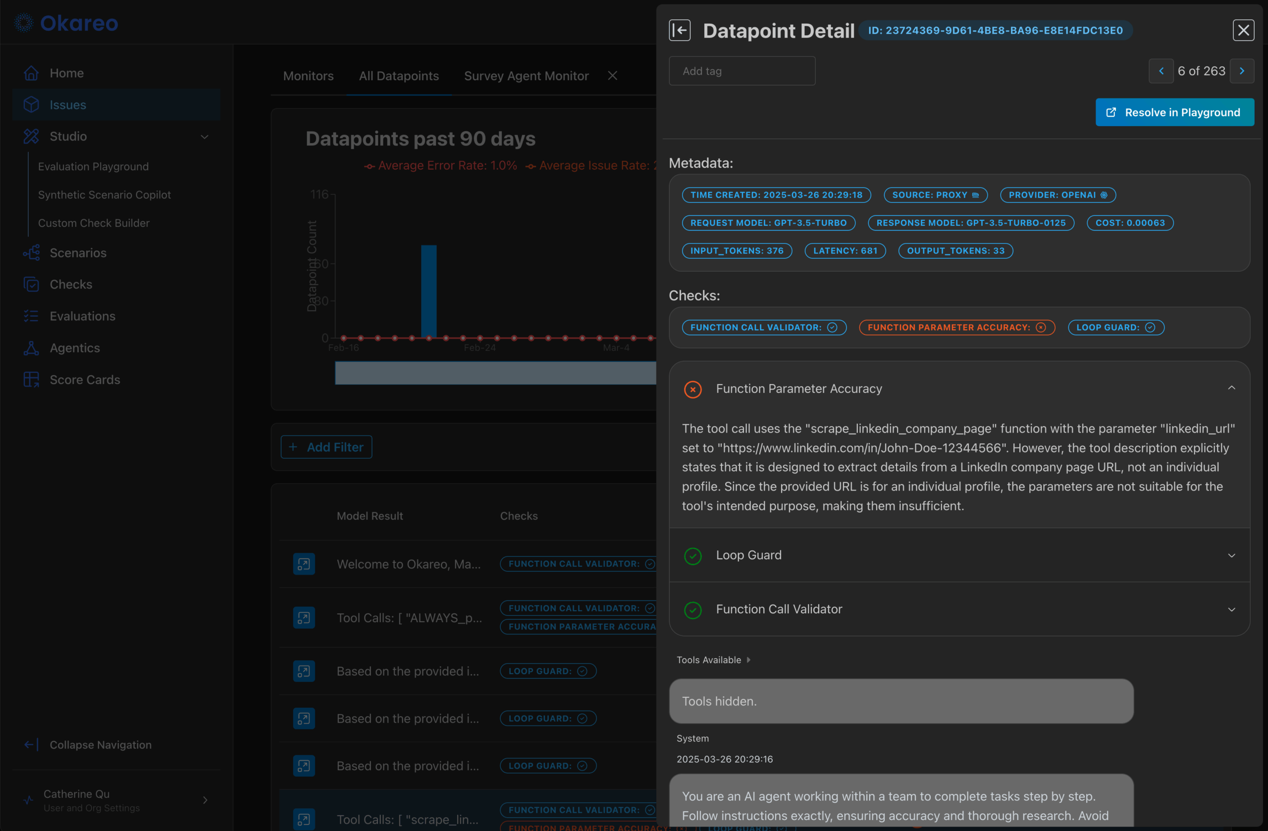Open the Checks sidebar icon
Viewport: 1268px width, 831px height.
tap(31, 284)
